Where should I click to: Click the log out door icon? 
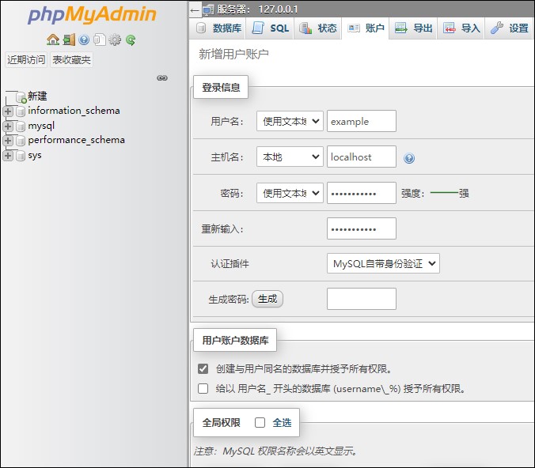click(x=69, y=40)
